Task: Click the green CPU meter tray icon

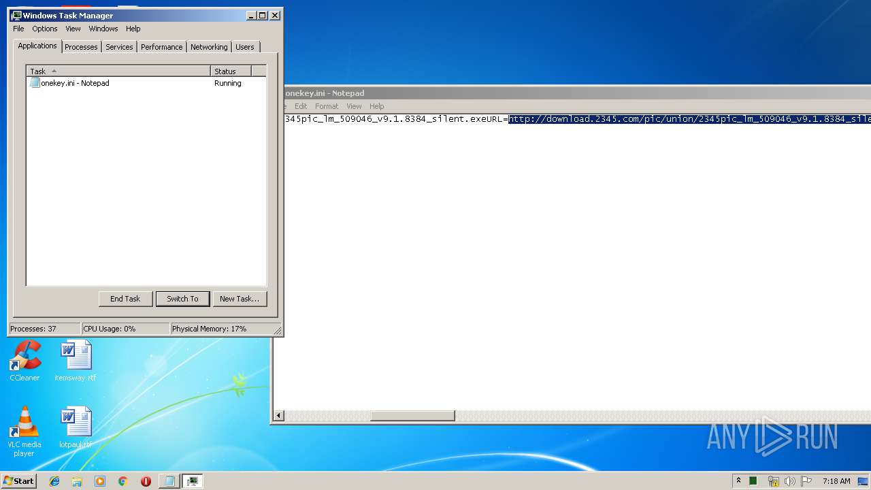Action: pyautogui.click(x=753, y=481)
